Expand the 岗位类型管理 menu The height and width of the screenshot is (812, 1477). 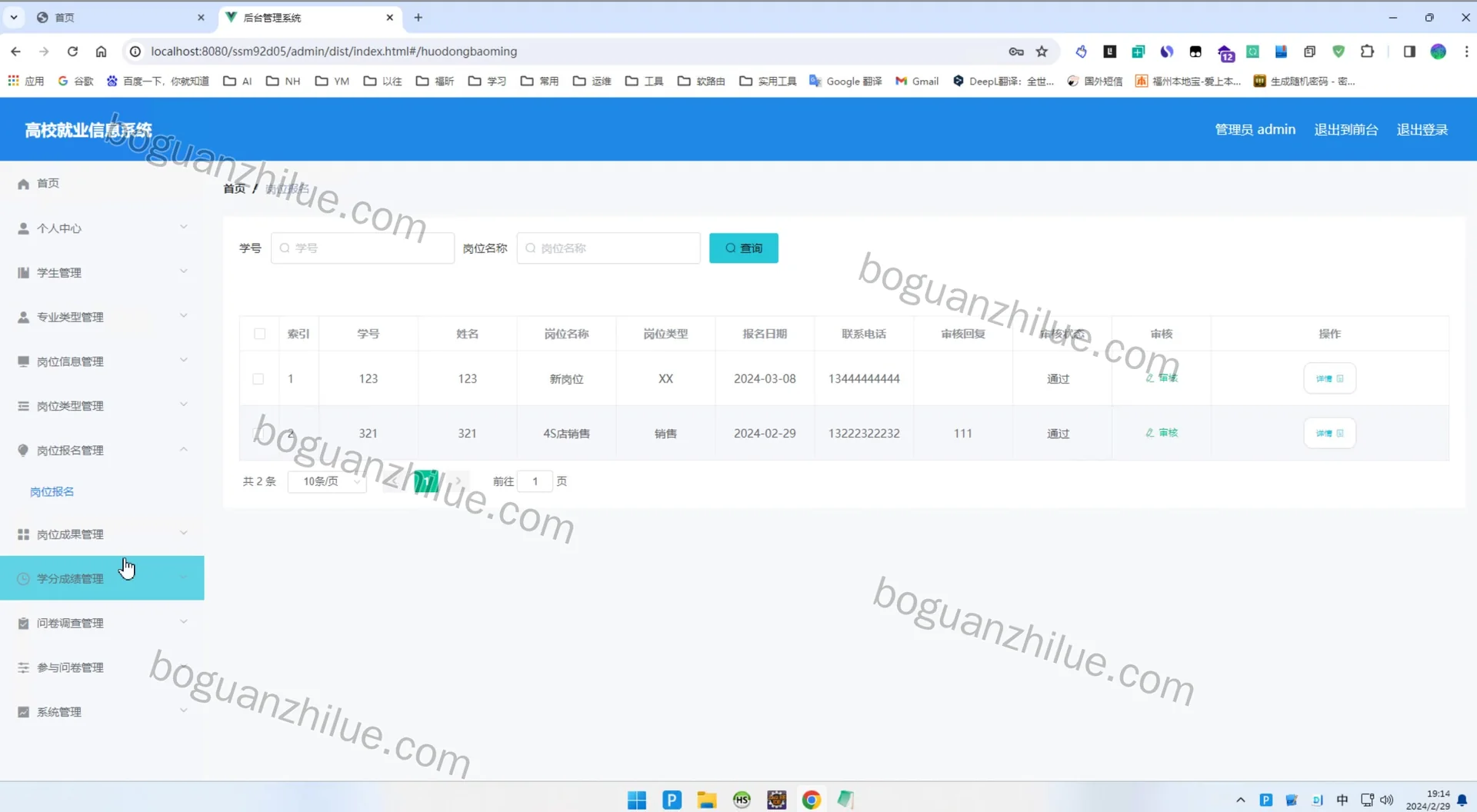(102, 406)
